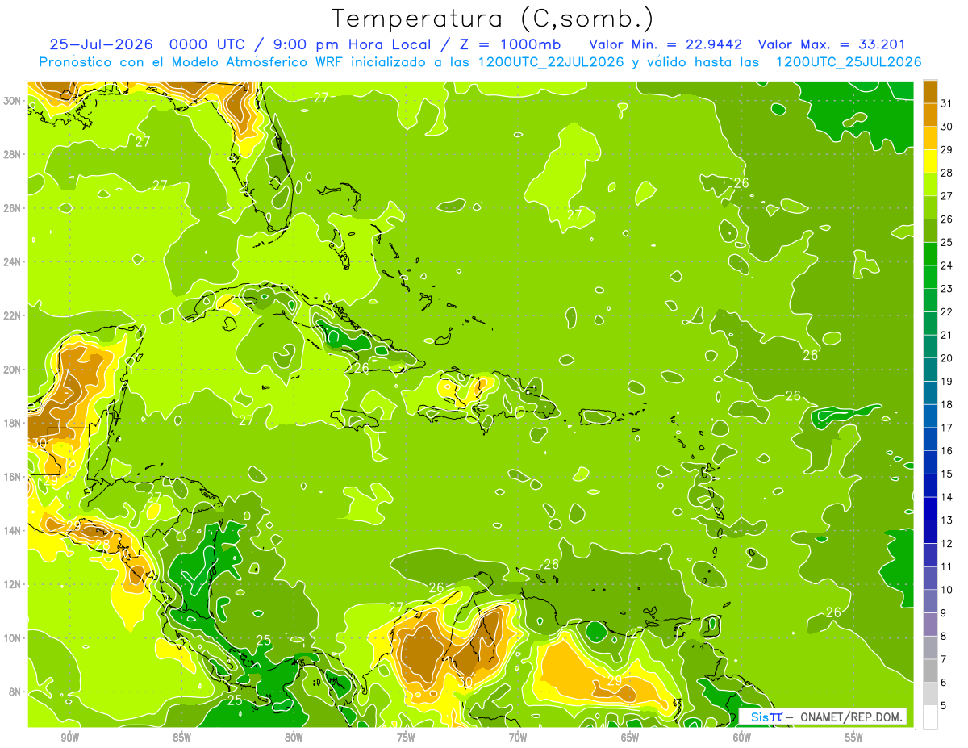
Task: Click yellow legend band between 28 and 29
Action: (x=930, y=161)
